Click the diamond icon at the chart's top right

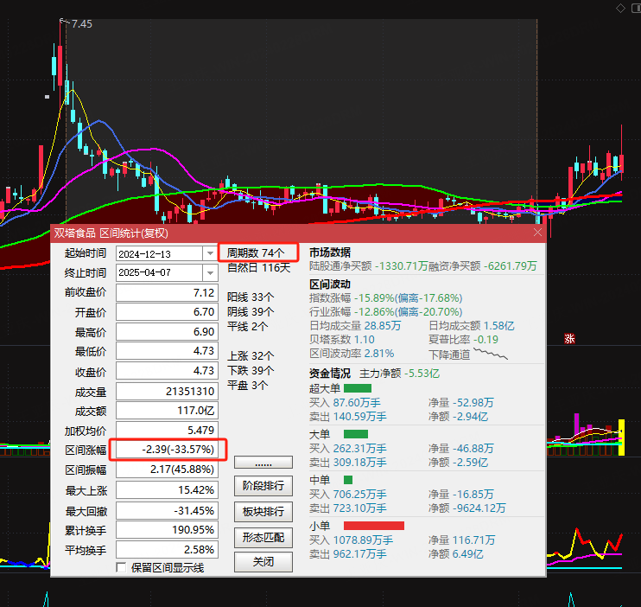[620, 8]
